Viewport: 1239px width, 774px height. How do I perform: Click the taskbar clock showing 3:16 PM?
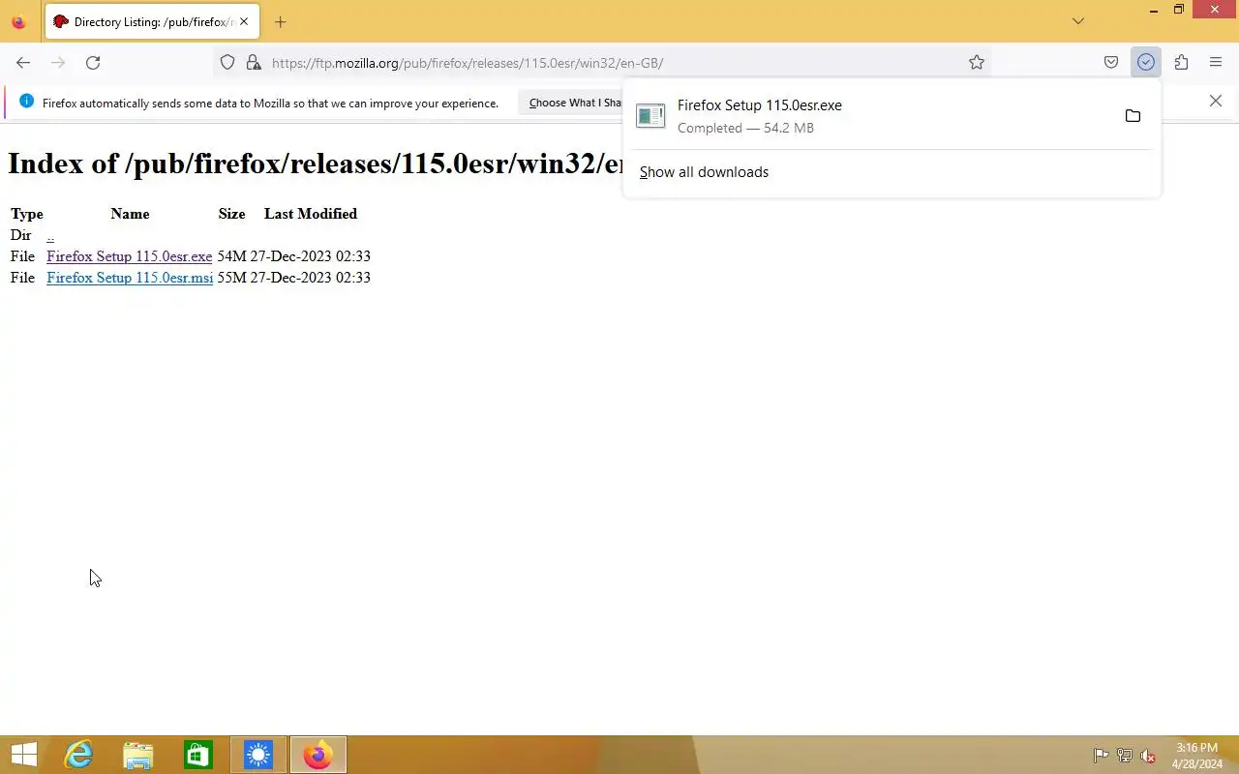click(x=1197, y=756)
